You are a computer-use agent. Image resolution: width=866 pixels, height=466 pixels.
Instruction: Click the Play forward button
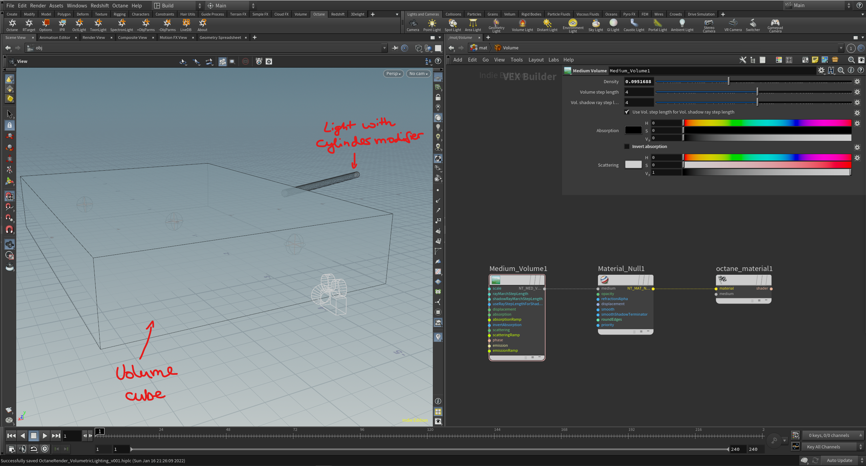[45, 436]
